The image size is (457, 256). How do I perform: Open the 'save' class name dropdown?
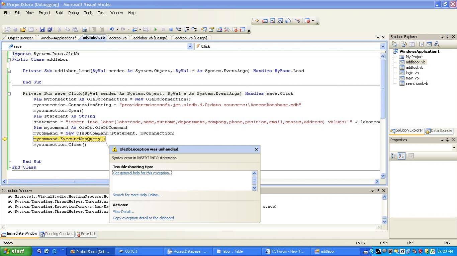point(190,46)
